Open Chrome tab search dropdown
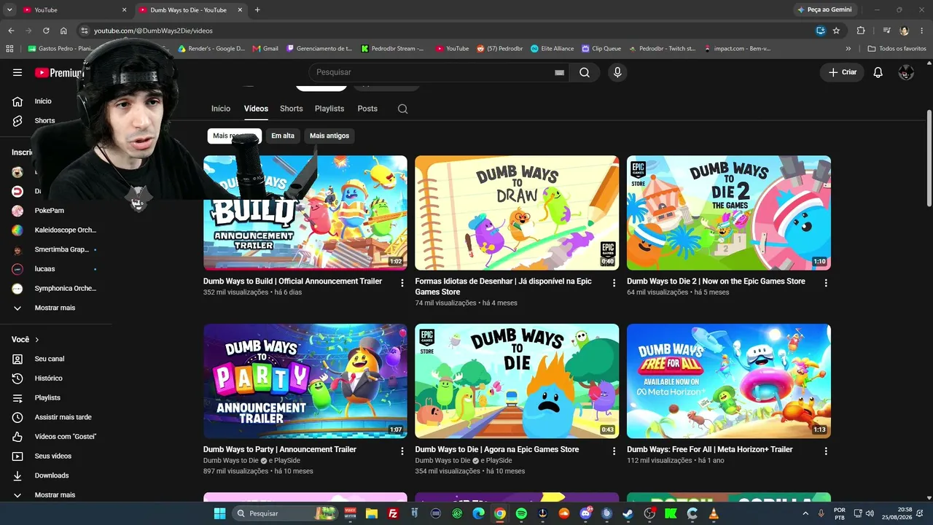 point(9,10)
